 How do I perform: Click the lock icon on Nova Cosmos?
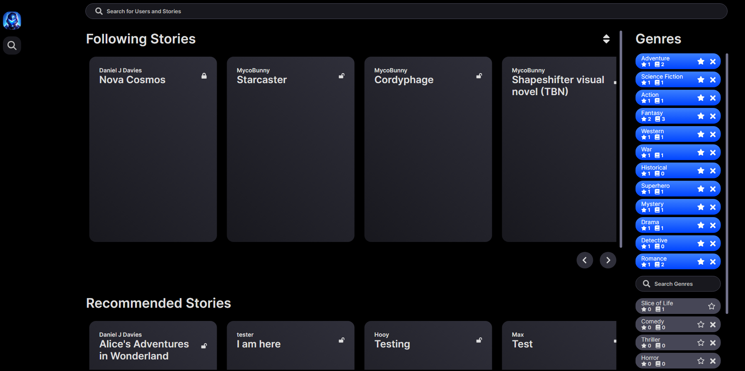pyautogui.click(x=204, y=76)
